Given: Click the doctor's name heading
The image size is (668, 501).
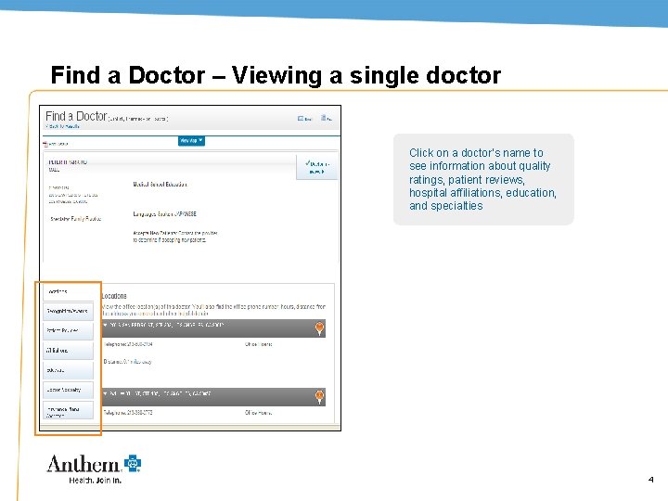Looking at the screenshot, I should pyautogui.click(x=68, y=162).
